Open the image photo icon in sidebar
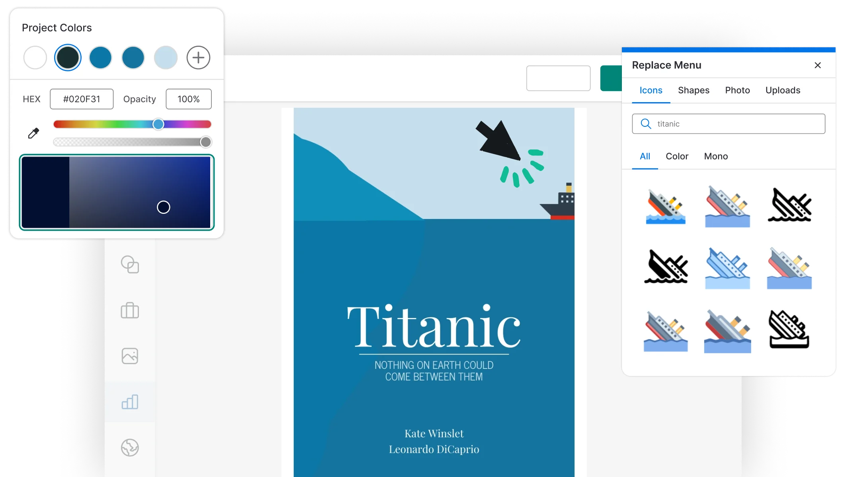850x477 pixels. [130, 356]
